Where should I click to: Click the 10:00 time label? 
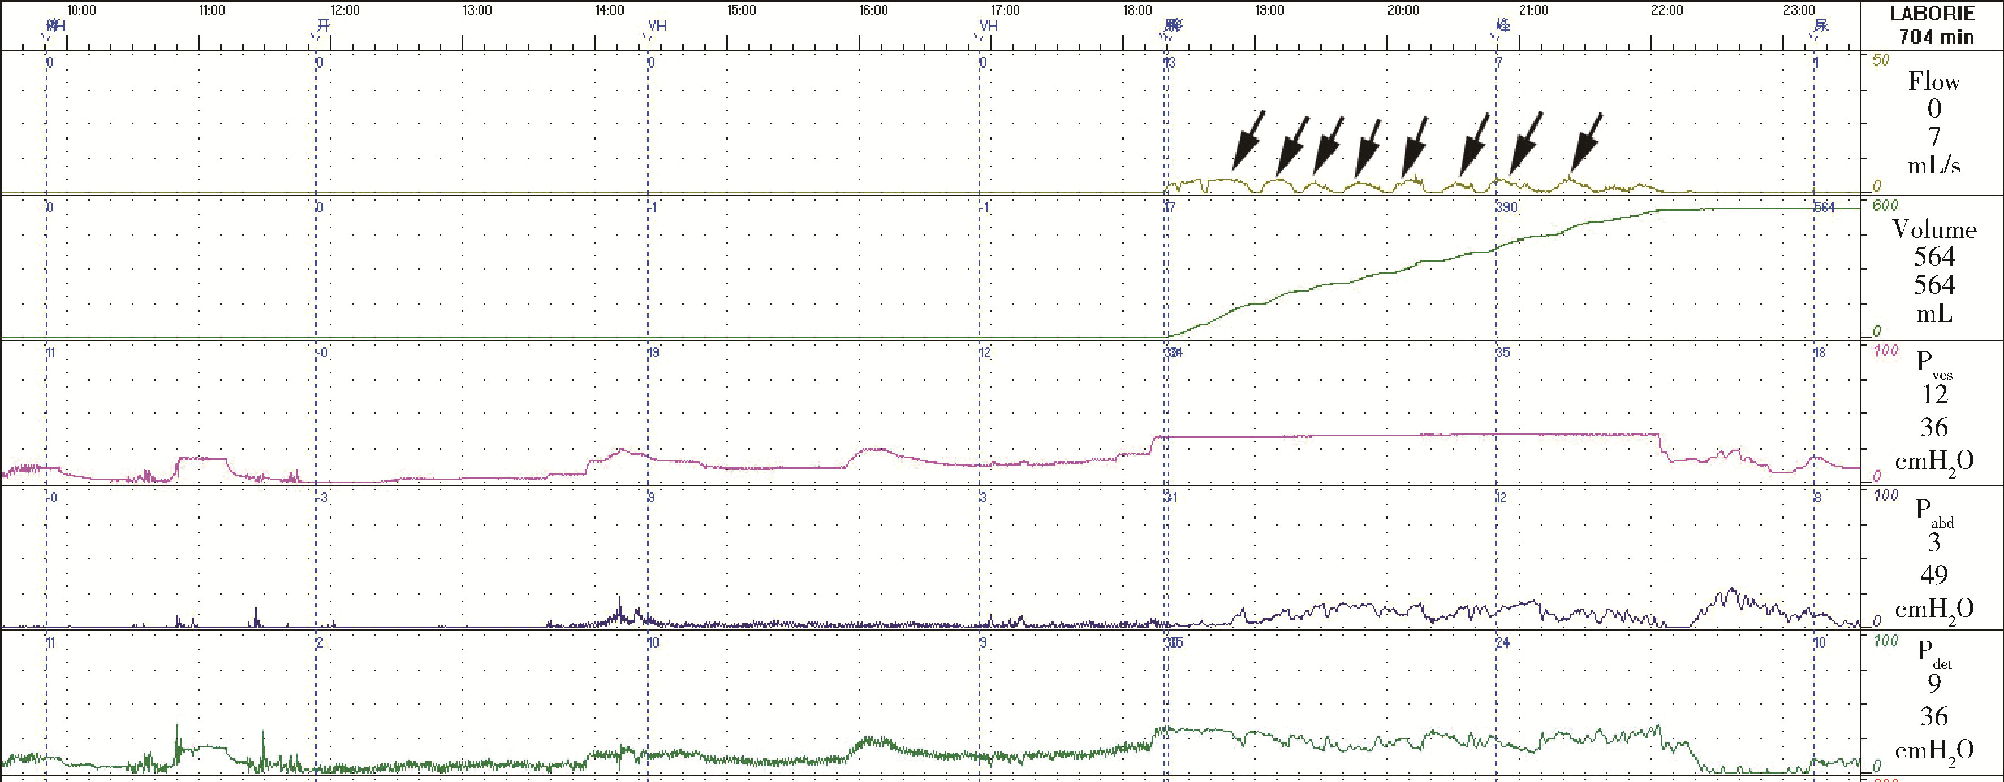click(x=80, y=10)
